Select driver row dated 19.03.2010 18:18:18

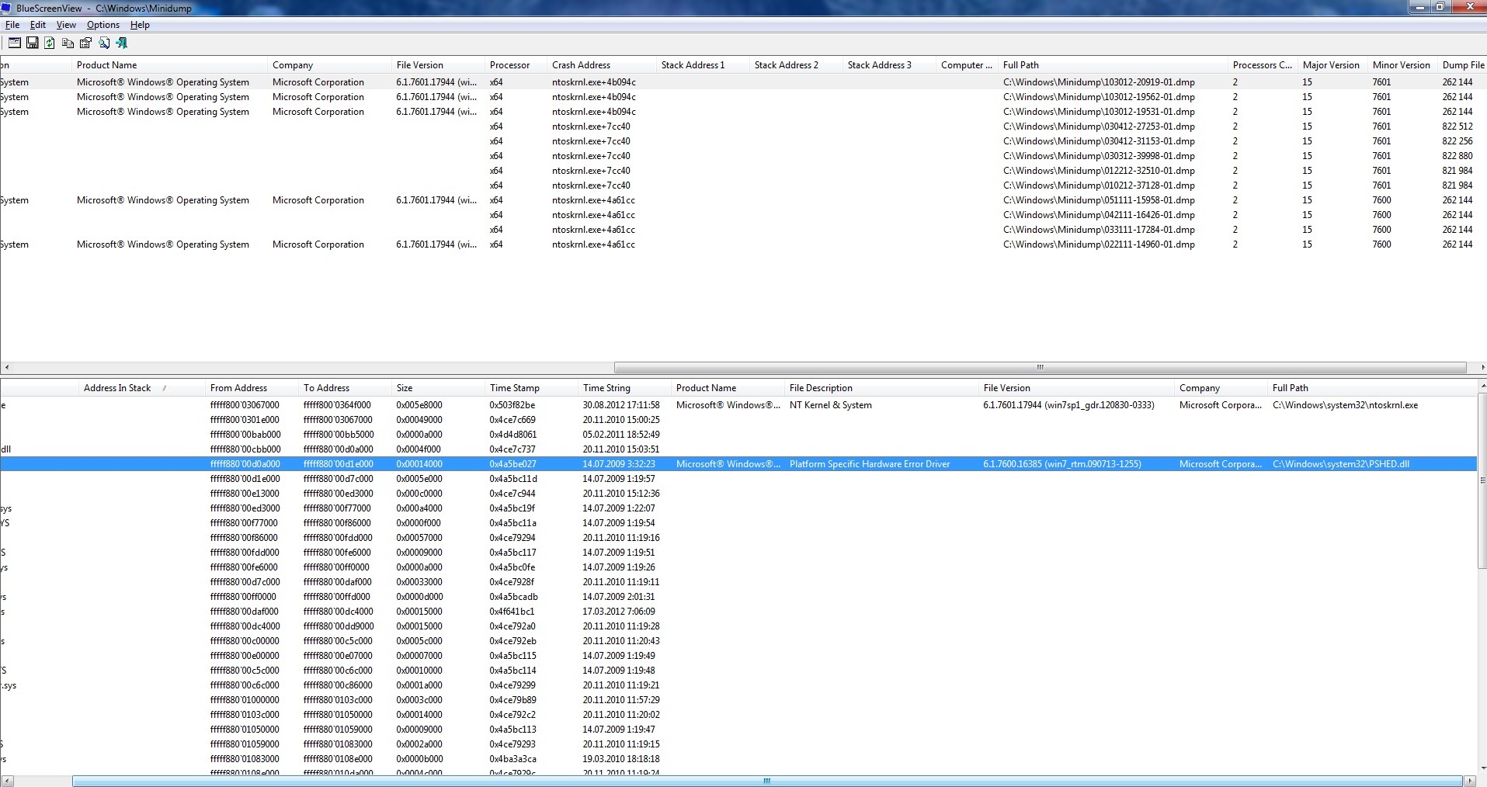click(738, 759)
